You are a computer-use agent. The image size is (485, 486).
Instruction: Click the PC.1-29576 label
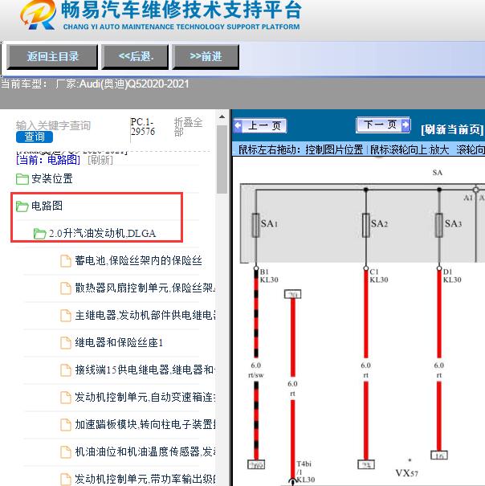143,127
